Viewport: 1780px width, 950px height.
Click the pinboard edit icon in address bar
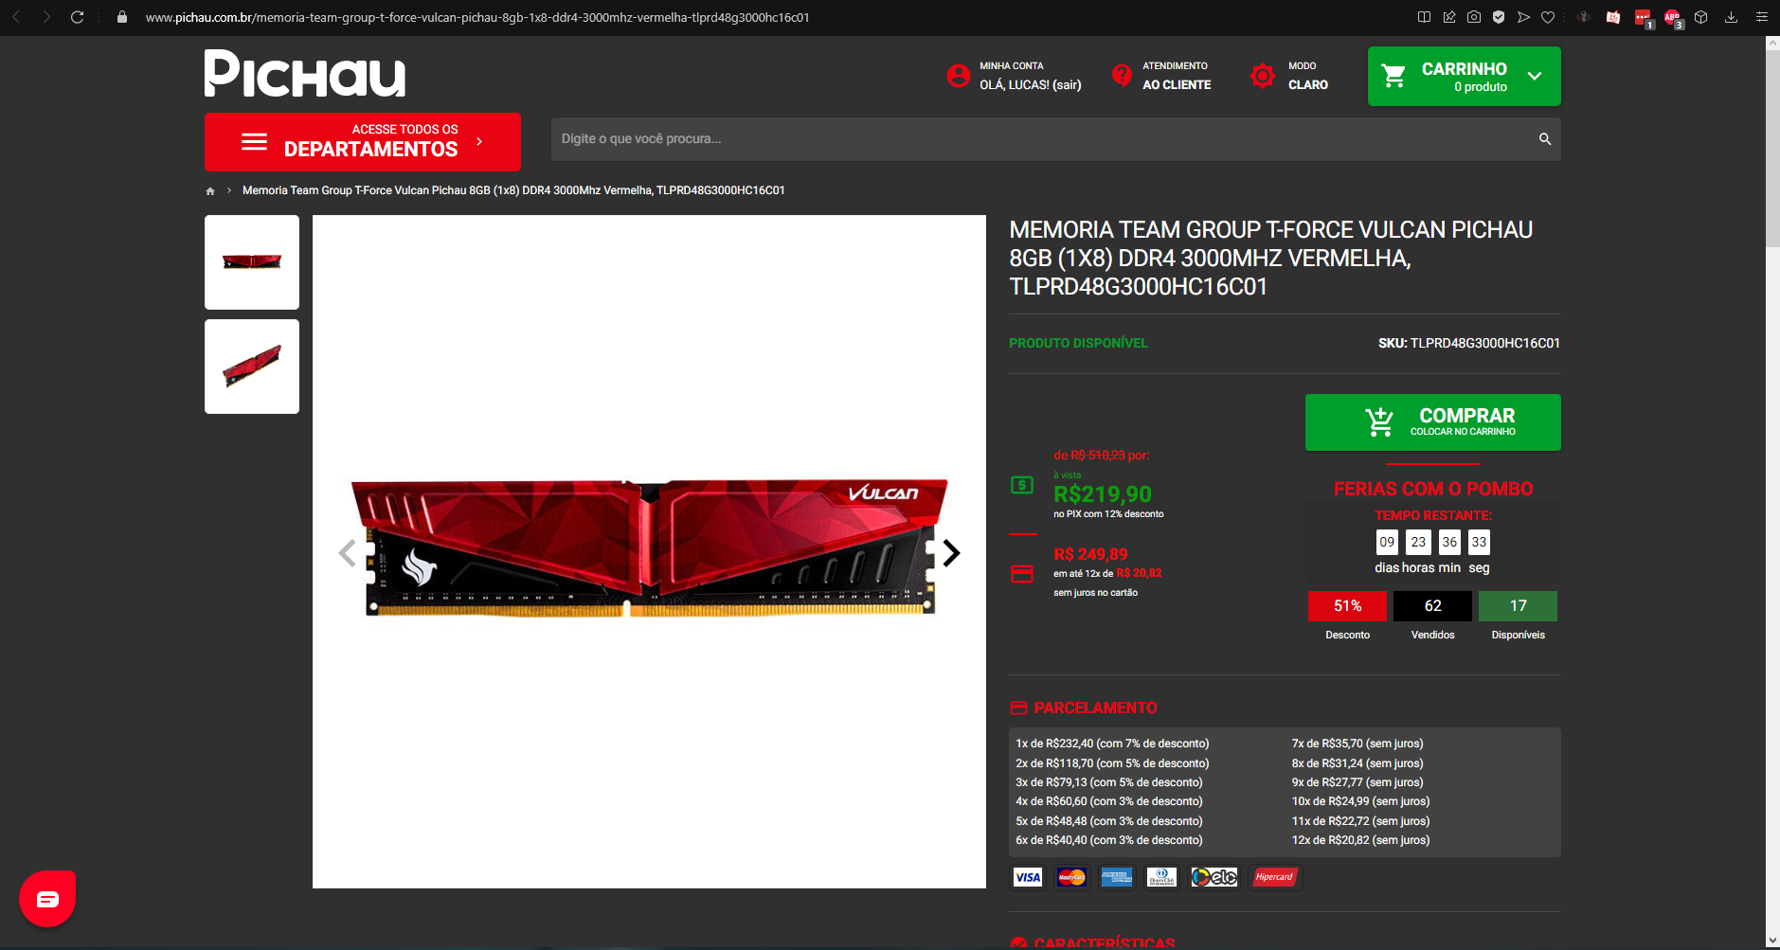click(1449, 17)
